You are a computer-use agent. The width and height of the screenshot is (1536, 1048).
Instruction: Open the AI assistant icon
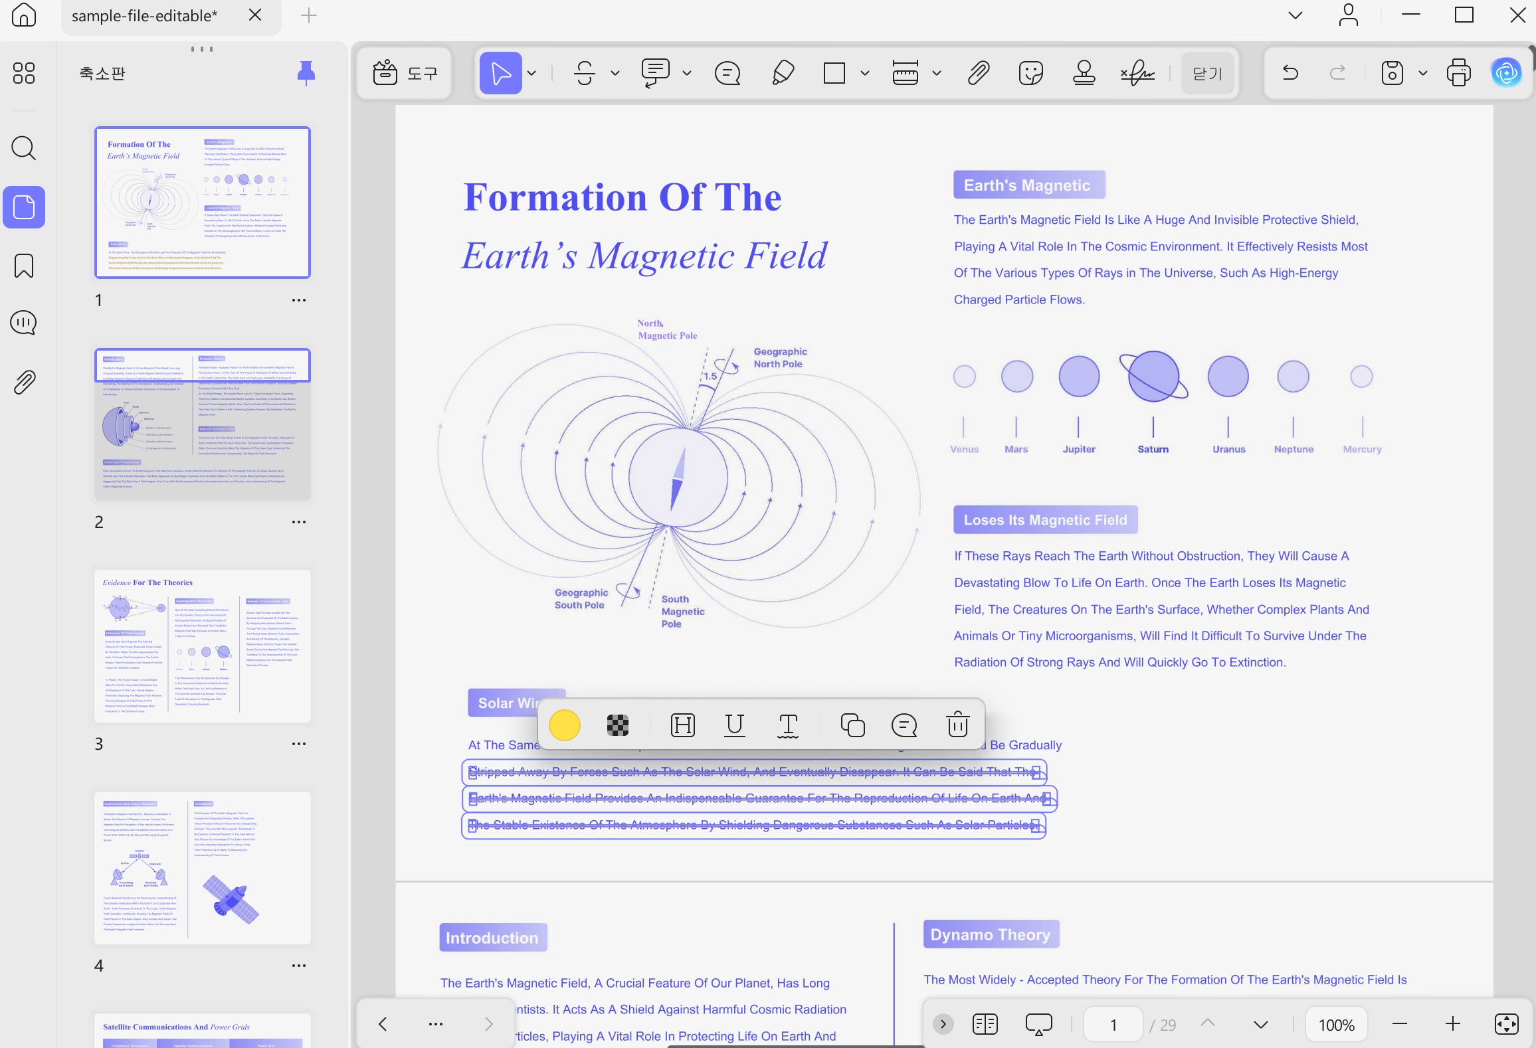pos(1507,73)
